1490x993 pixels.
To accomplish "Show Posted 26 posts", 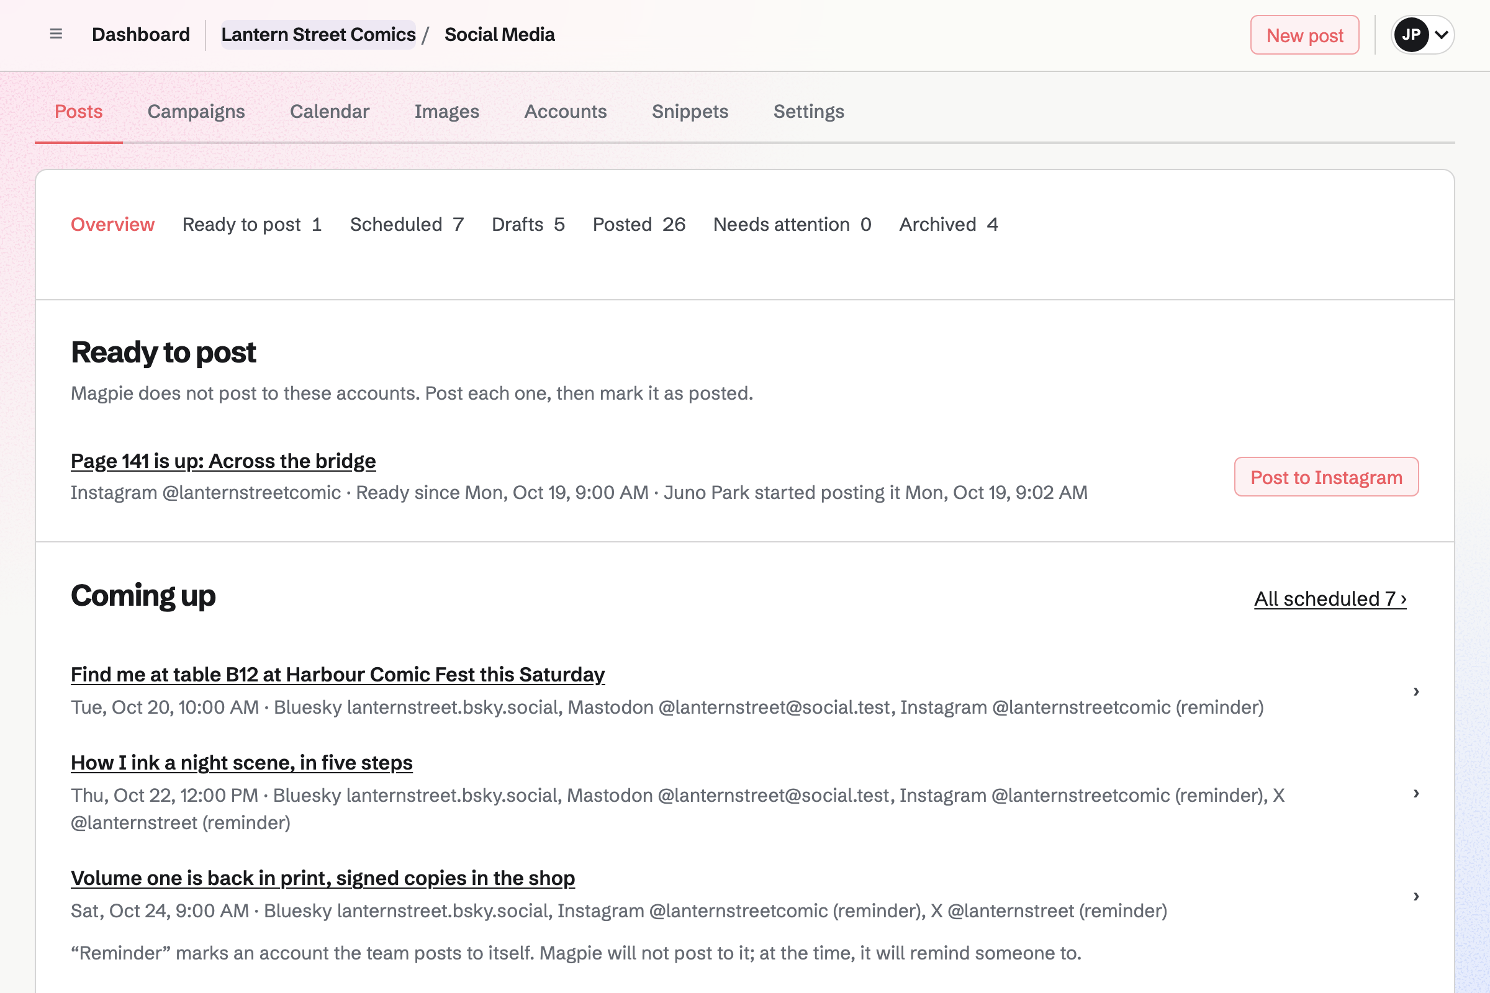I will point(639,224).
